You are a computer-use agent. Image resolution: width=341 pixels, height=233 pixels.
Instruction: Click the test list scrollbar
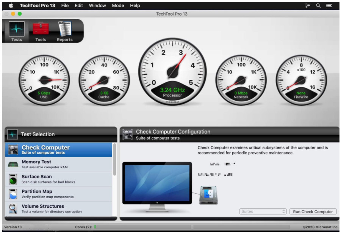pyautogui.click(x=114, y=160)
